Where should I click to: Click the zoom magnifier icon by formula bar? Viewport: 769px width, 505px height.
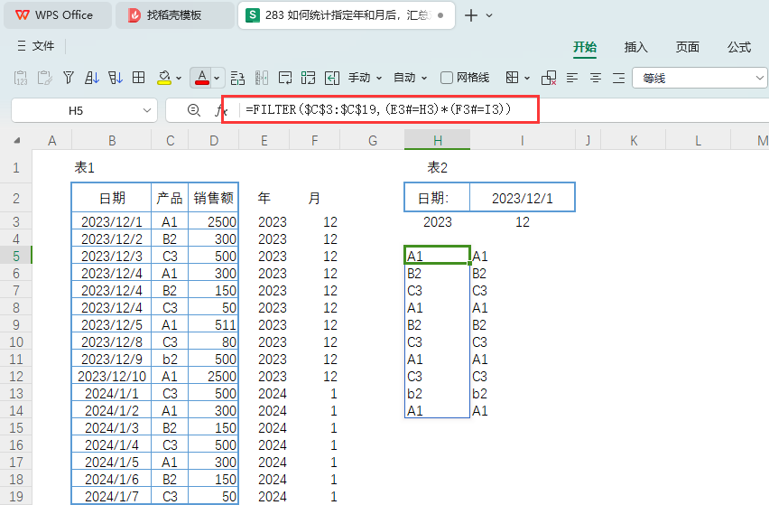coord(194,110)
